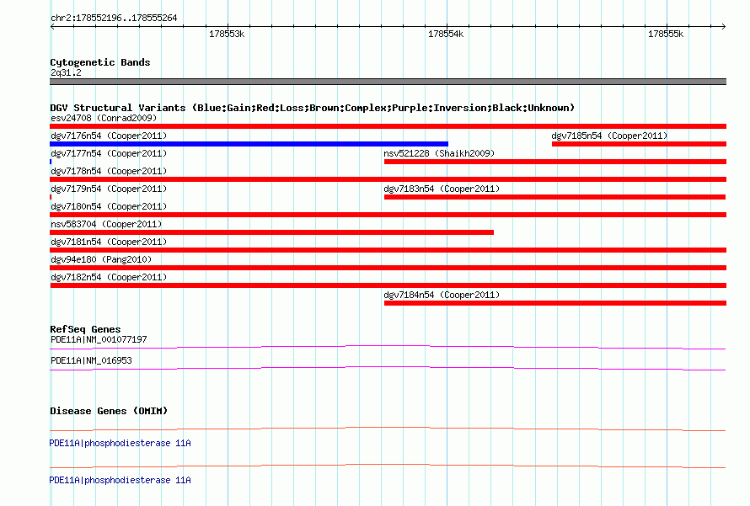Click the red bar under dgv7184n54
This screenshot has height=506, width=750.
tap(555, 303)
